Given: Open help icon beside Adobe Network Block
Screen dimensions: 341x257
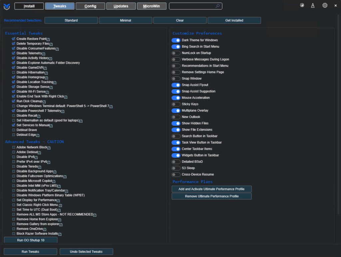Looking at the screenshot, I should [x=49, y=148].
